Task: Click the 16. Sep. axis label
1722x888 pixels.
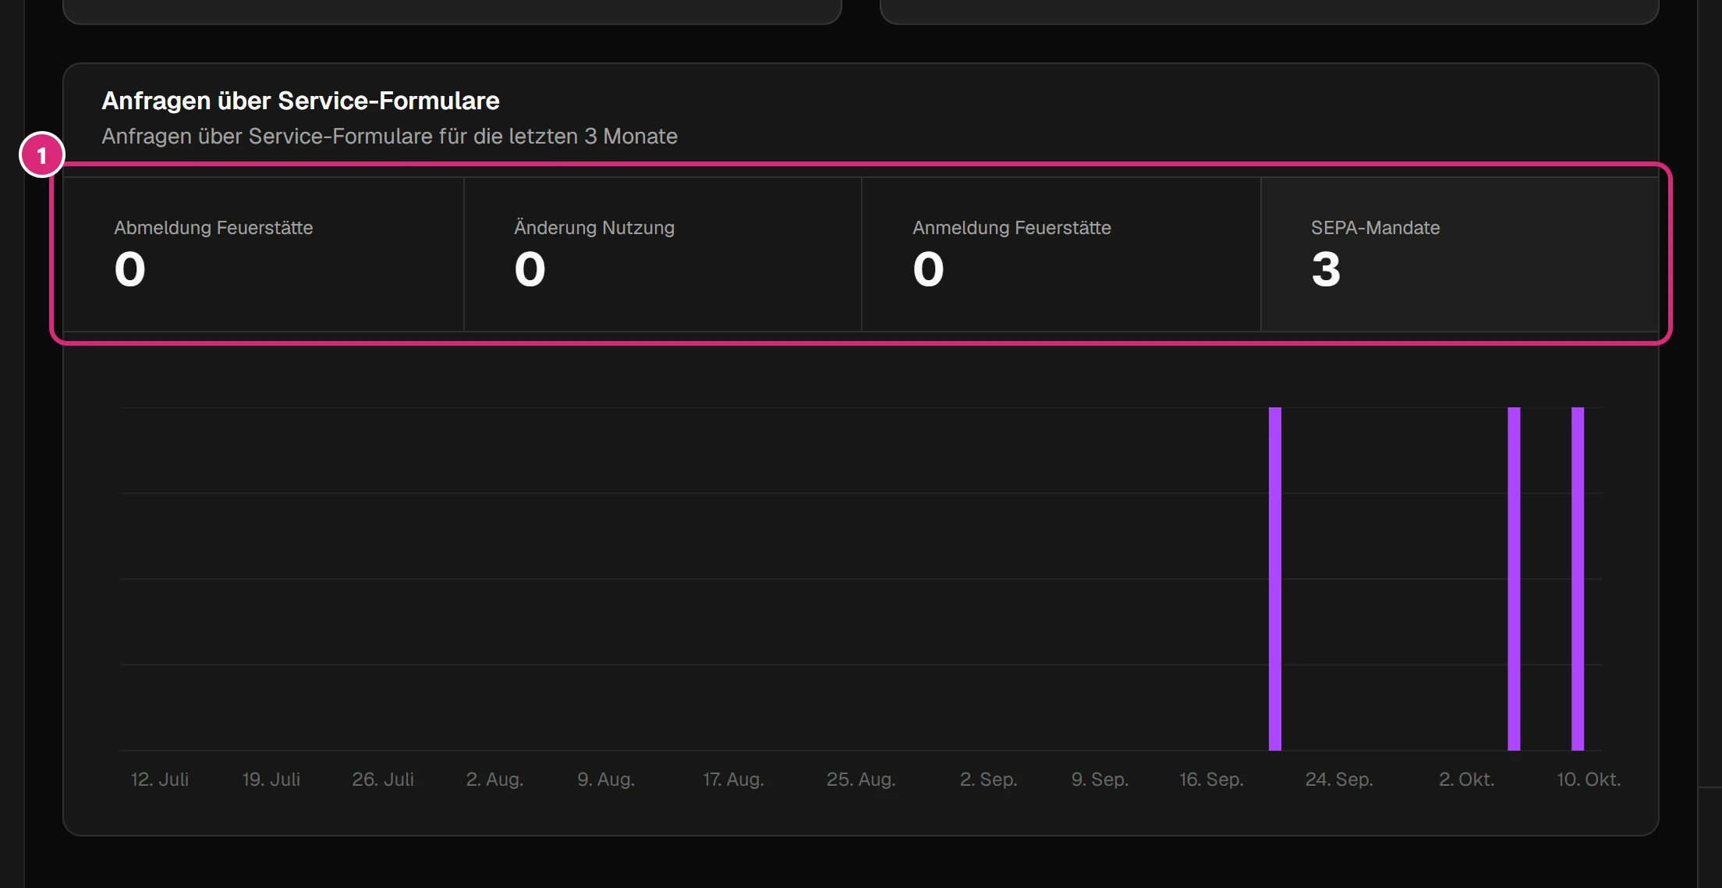Action: (x=1211, y=780)
